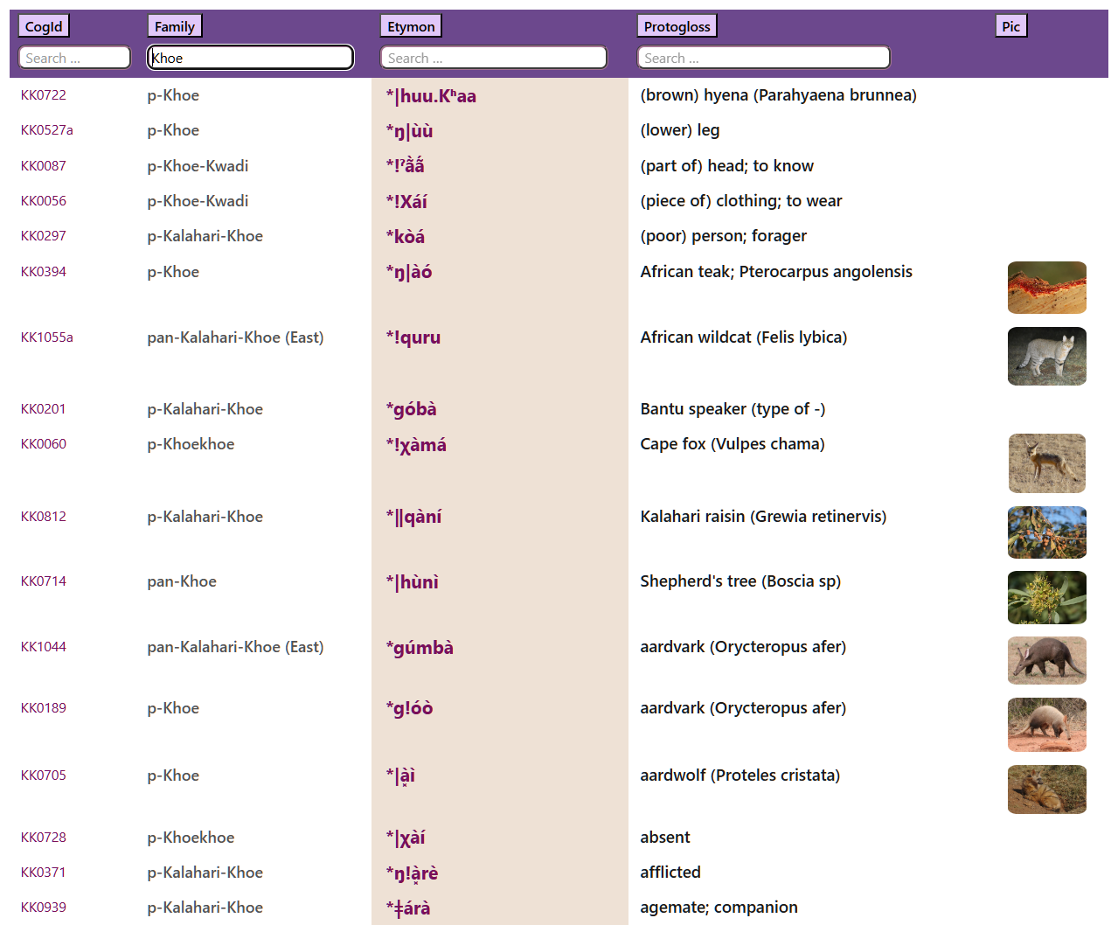Screen dimensions: 1118x925
Task: Focus the Etymon search box
Action: (494, 58)
